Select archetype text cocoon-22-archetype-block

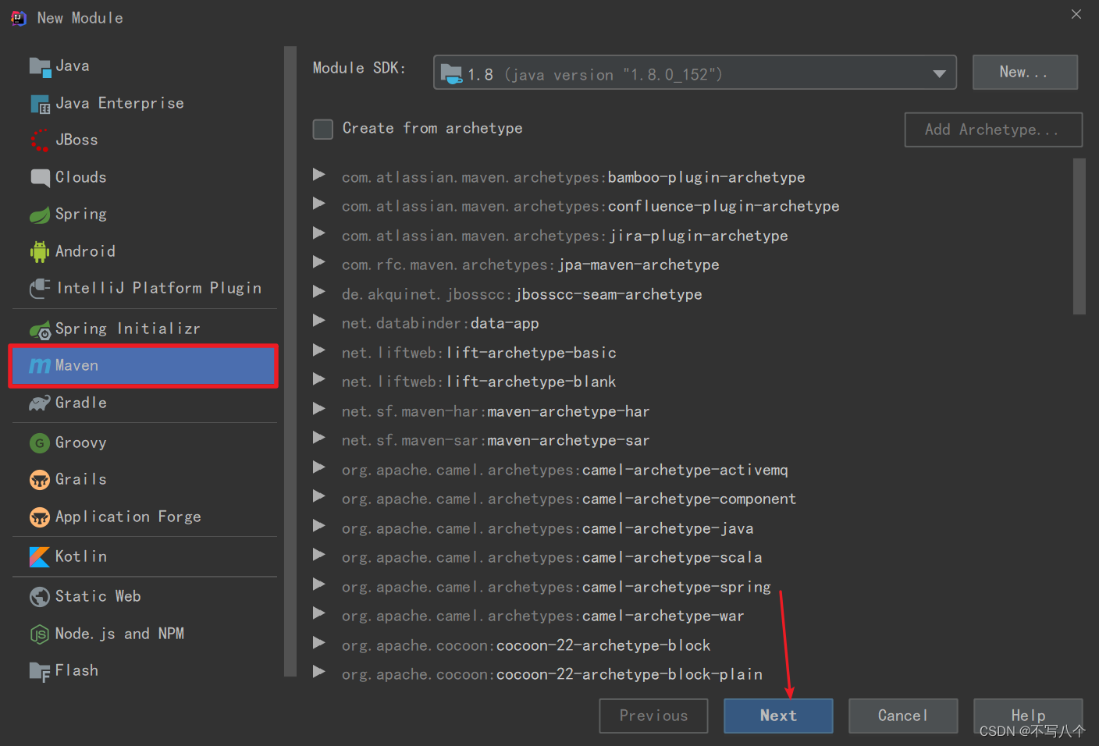[603, 645]
